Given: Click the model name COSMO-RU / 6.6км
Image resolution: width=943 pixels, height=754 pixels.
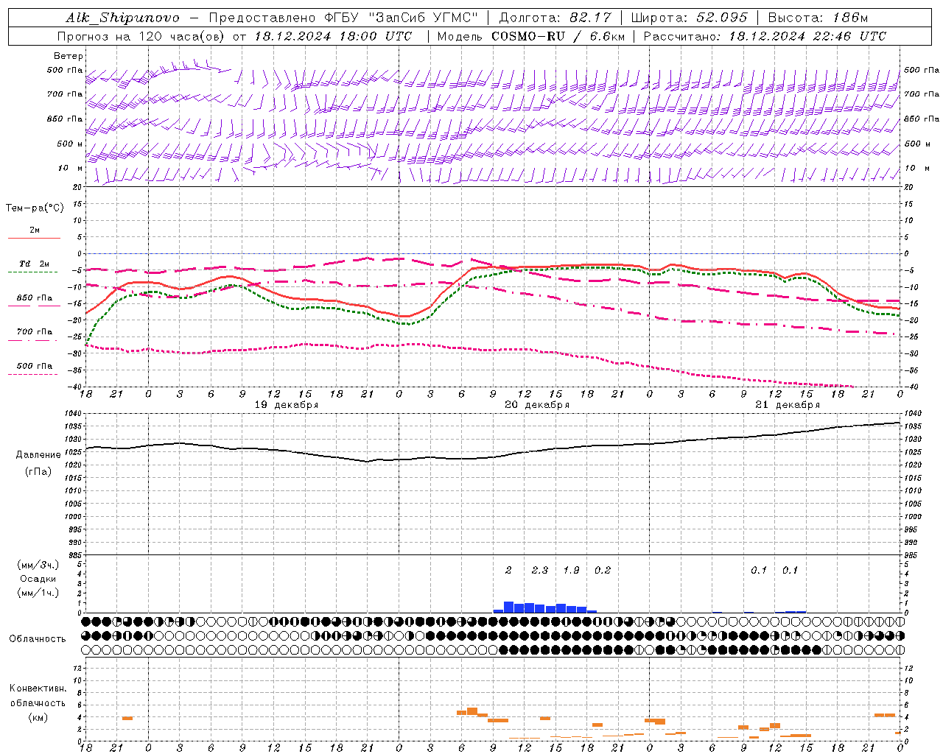Looking at the screenshot, I should [x=558, y=36].
